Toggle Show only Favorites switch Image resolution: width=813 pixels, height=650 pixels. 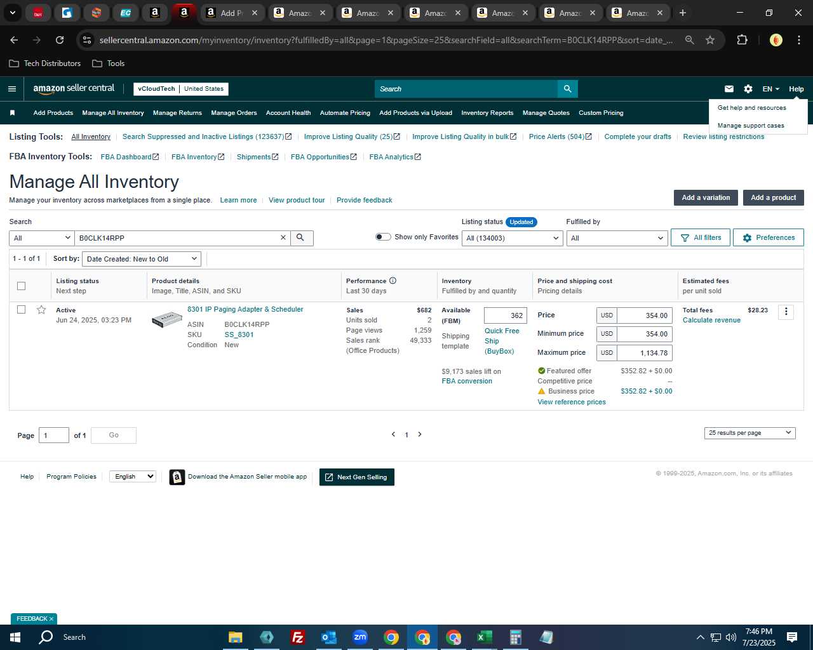coord(383,237)
